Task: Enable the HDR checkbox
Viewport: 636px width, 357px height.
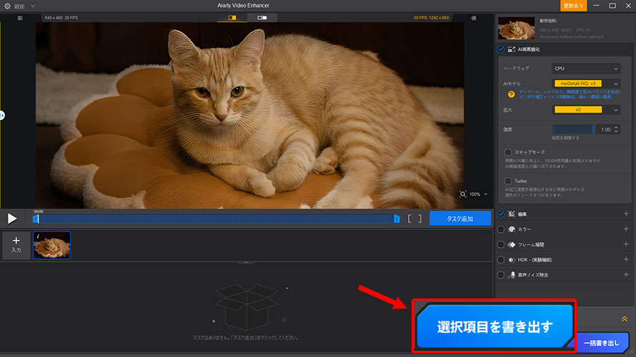Action: (501, 260)
